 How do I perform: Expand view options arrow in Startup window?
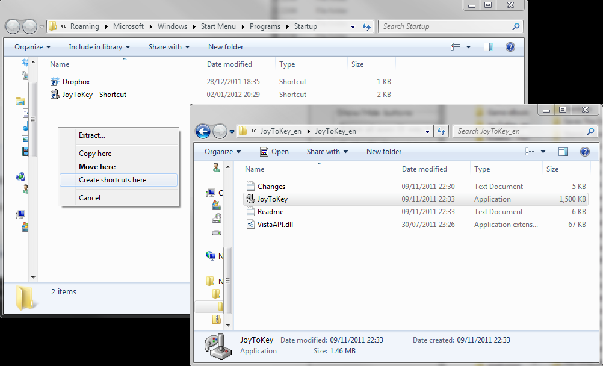pyautogui.click(x=468, y=47)
